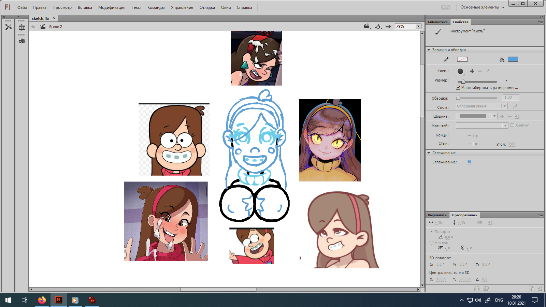The width and height of the screenshot is (546, 307).
Task: Open the Color palette panel icon
Action: pos(22,41)
